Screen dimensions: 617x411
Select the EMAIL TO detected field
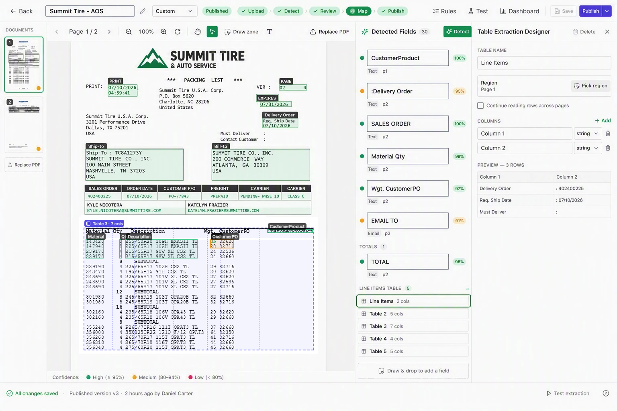point(408,220)
